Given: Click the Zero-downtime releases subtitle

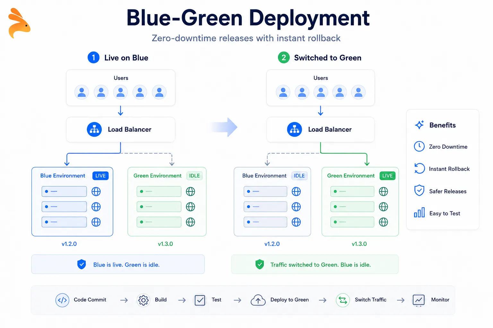Looking at the screenshot, I should click(x=246, y=38).
